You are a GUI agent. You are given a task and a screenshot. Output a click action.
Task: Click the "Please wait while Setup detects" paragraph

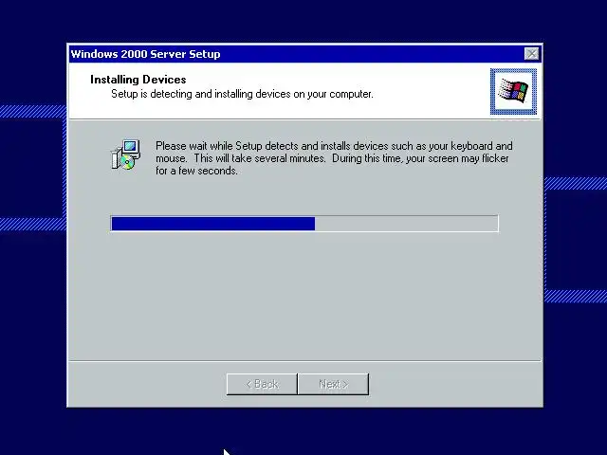[334, 158]
